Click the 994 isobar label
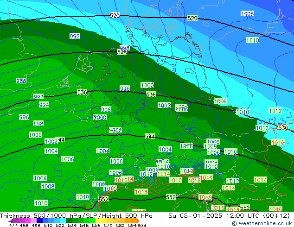 point(44,105)
